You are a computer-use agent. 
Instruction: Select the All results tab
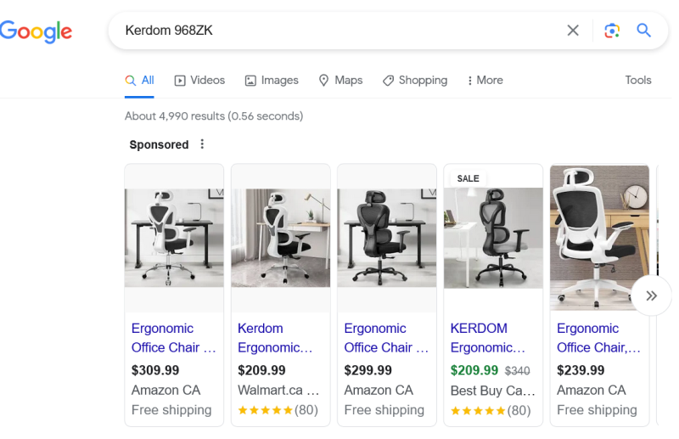coord(139,81)
